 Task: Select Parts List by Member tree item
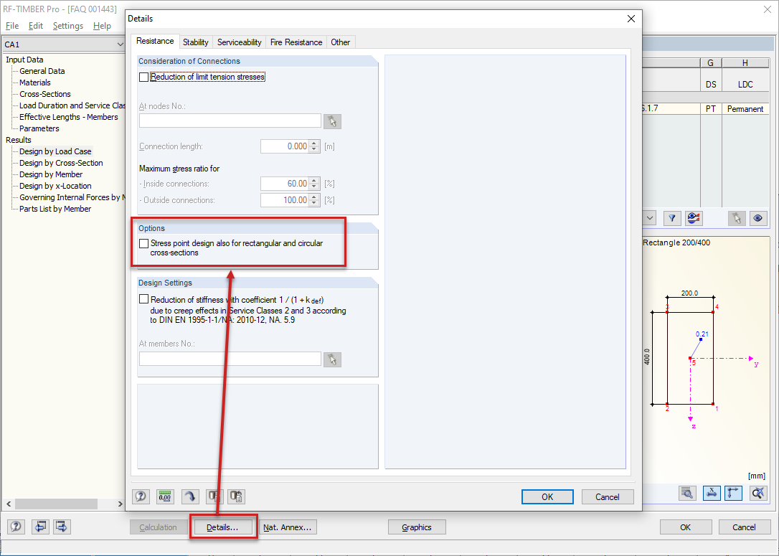coord(55,209)
